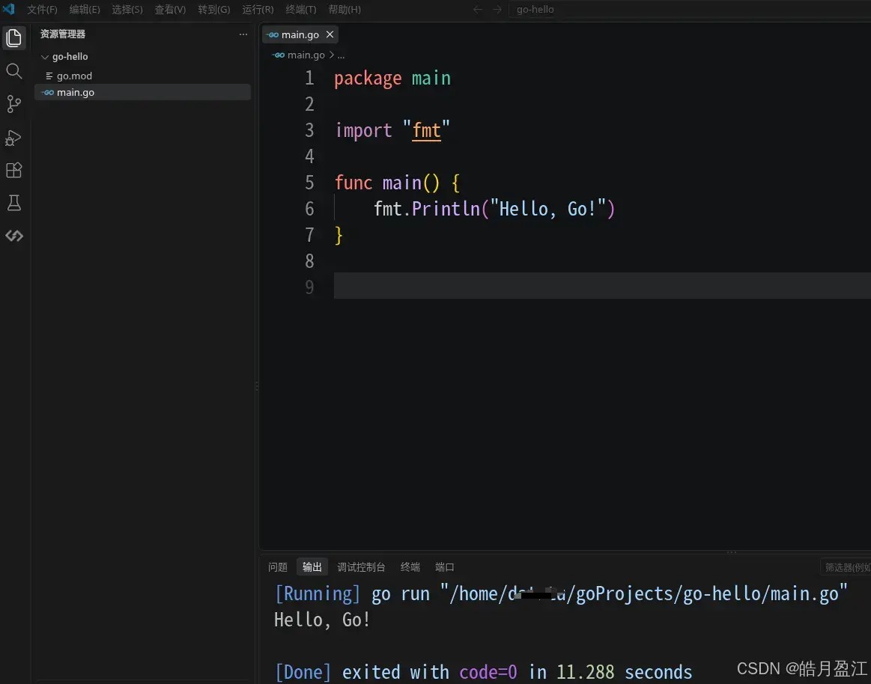Close the main.go editor tab
This screenshot has width=871, height=684.
point(330,34)
